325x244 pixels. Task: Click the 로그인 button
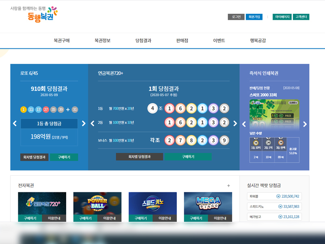click(x=236, y=17)
